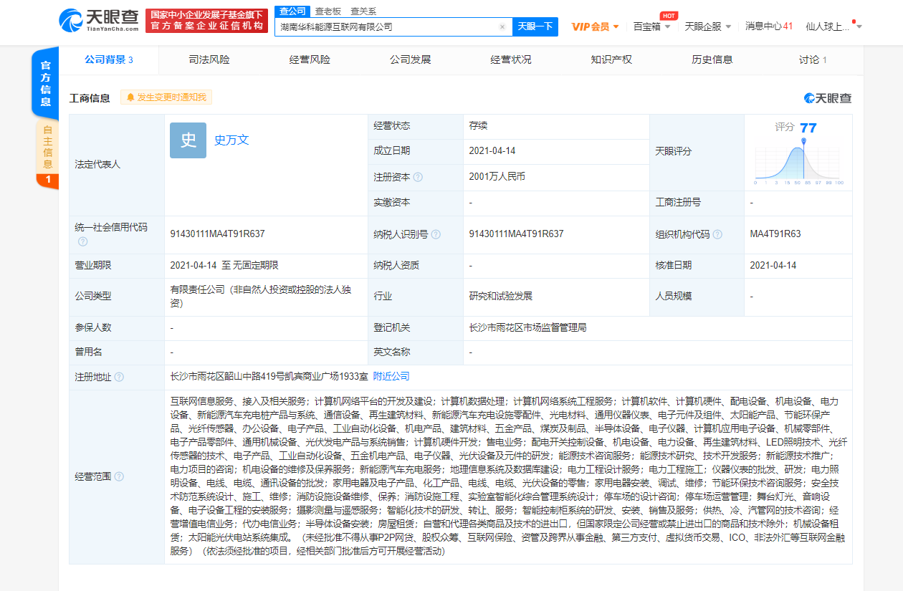Open the 经营风险 tab

(x=310, y=59)
